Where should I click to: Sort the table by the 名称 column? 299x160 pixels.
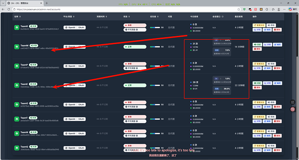[x=17, y=16]
